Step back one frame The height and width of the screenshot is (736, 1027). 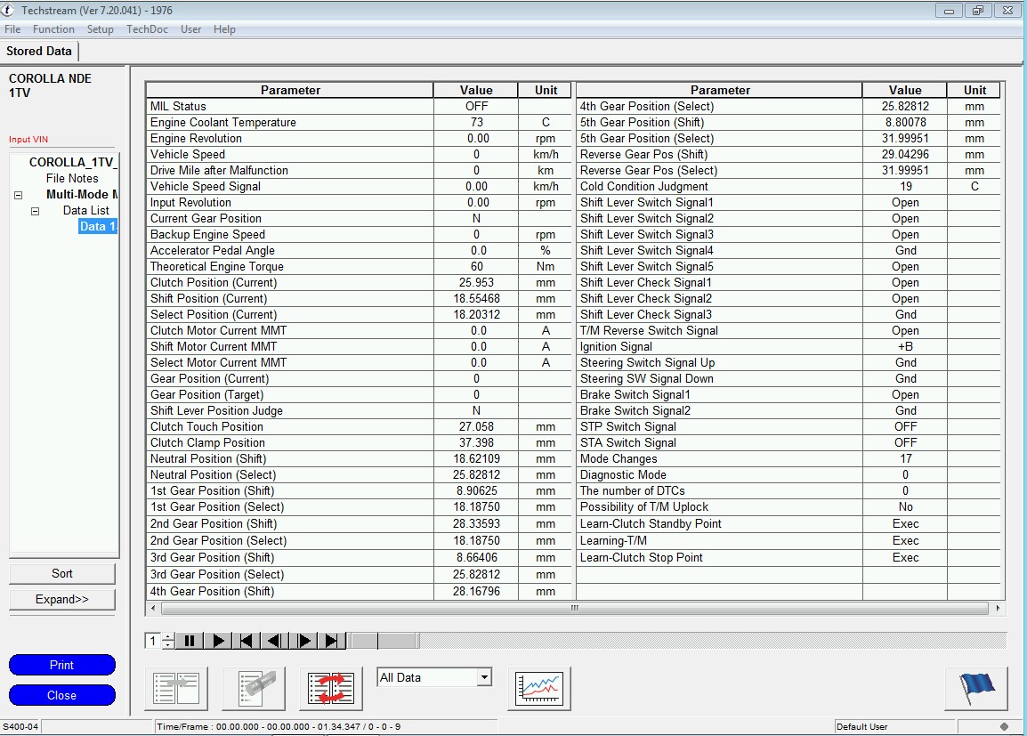275,641
